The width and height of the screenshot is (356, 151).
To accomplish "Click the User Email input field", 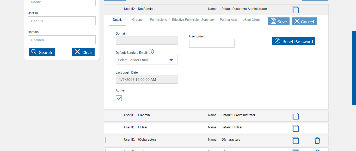I will click(212, 43).
